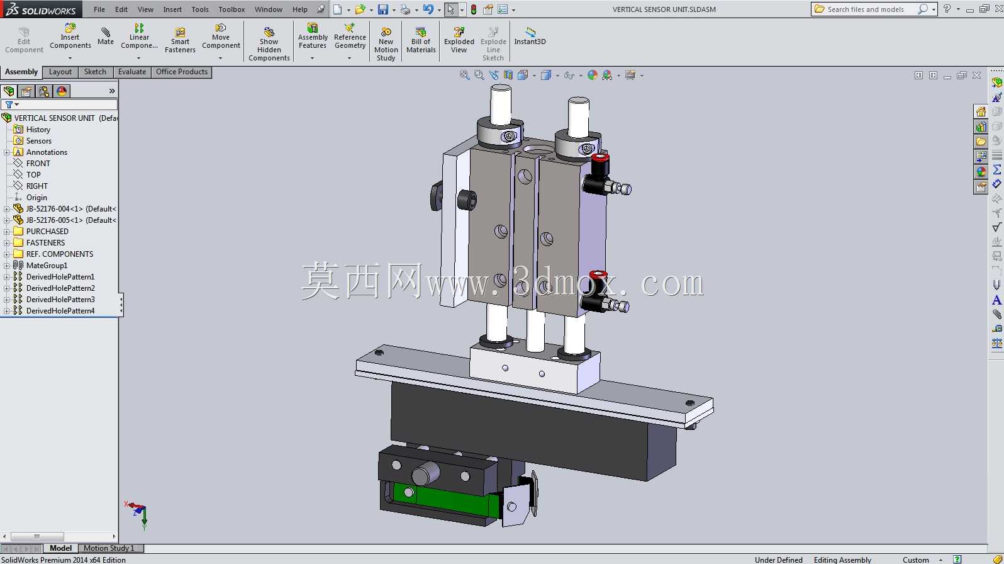This screenshot has height=564, width=1004.
Task: Open the DisplayManager tab icon
Action: coord(62,91)
